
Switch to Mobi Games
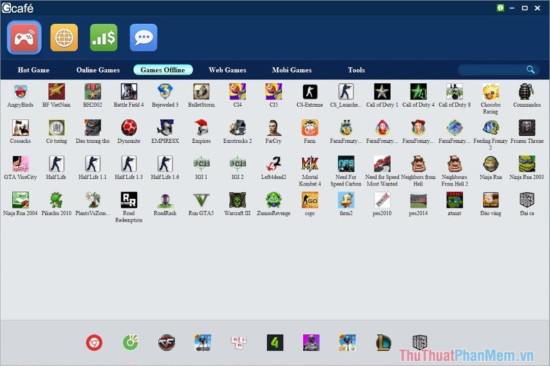[292, 70]
